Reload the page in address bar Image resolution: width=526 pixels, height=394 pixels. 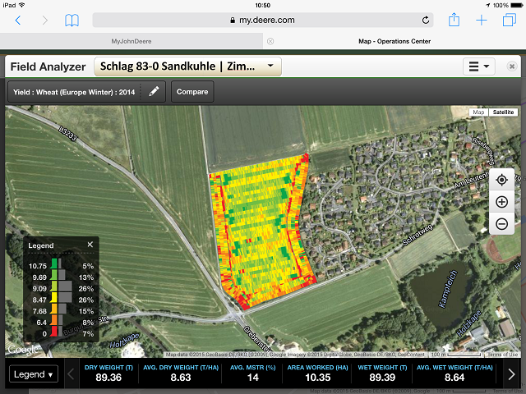point(426,20)
